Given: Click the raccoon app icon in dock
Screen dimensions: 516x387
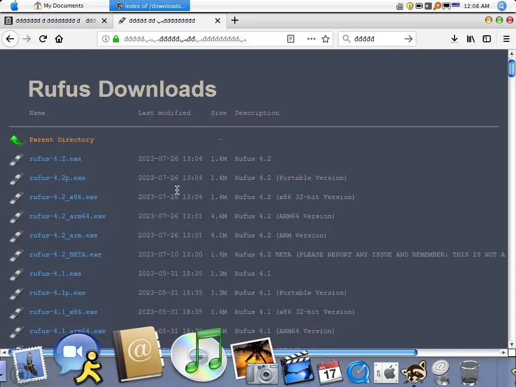Looking at the screenshot, I should click(x=413, y=372).
